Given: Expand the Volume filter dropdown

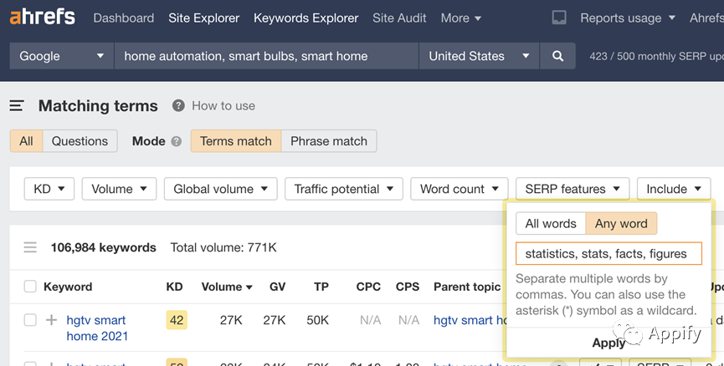Looking at the screenshot, I should [119, 189].
